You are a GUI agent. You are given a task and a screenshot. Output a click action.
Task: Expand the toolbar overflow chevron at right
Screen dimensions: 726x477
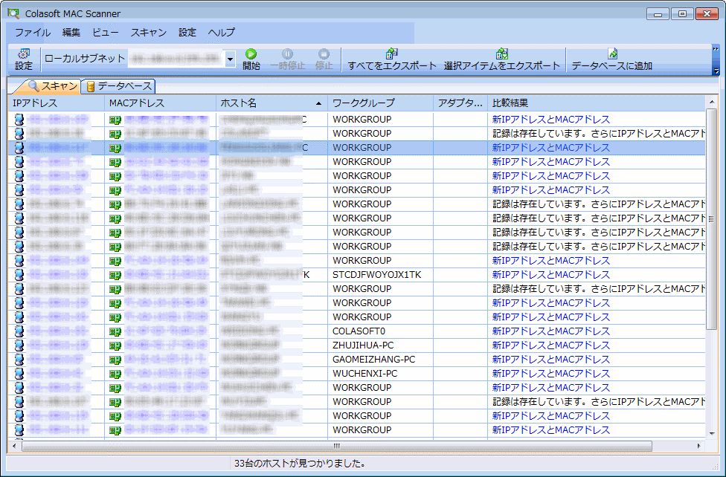pyautogui.click(x=716, y=49)
